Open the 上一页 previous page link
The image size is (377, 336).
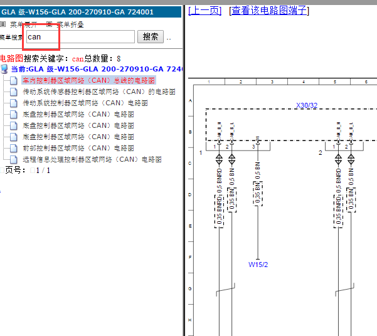pos(204,11)
